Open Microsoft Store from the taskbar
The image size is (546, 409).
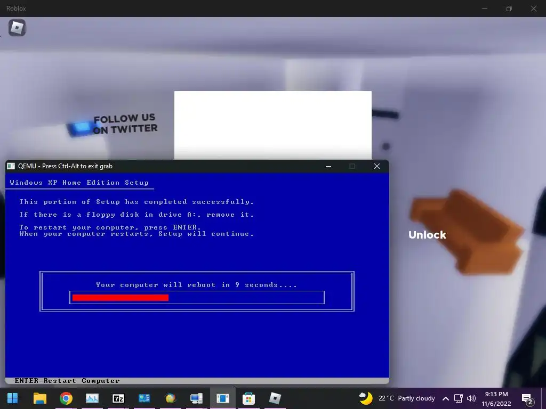[x=248, y=398]
